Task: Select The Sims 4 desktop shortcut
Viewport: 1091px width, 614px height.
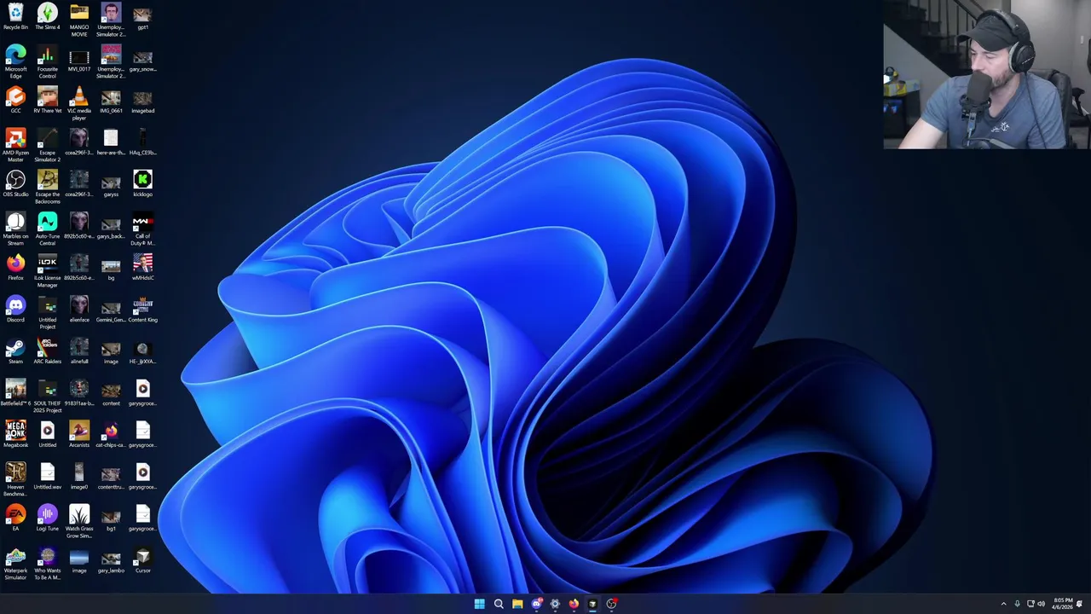Action: point(47,17)
